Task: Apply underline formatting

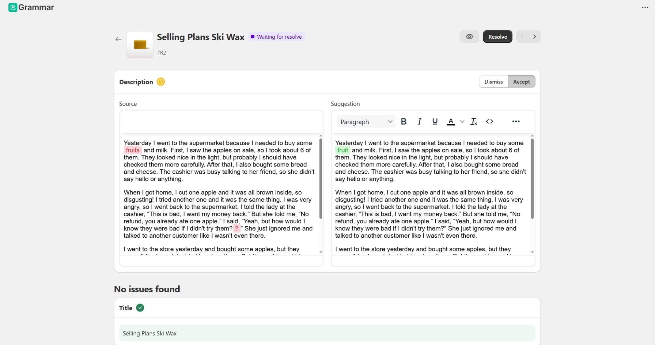Action: point(435,121)
